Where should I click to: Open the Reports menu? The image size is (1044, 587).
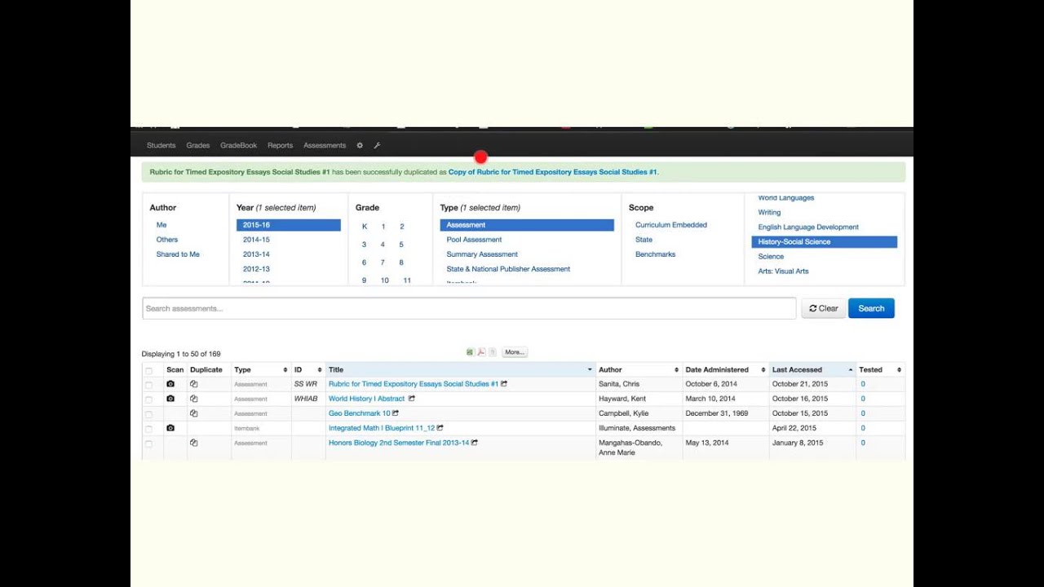(280, 145)
